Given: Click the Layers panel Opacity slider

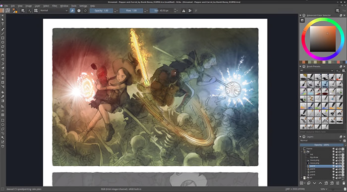Looking at the screenshot, I should (x=322, y=145).
